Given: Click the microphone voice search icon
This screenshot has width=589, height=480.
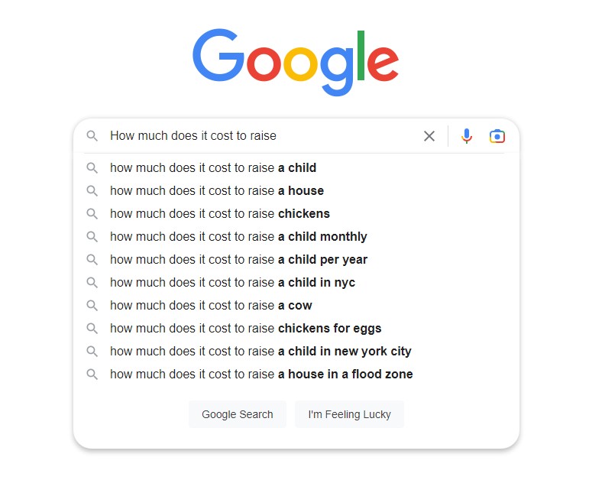Looking at the screenshot, I should (467, 136).
